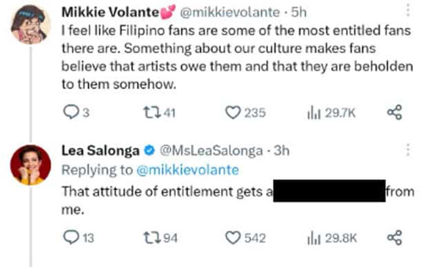Open the @mikkievolante handle in header
Viewport: 427px width, 267px height.
point(230,13)
